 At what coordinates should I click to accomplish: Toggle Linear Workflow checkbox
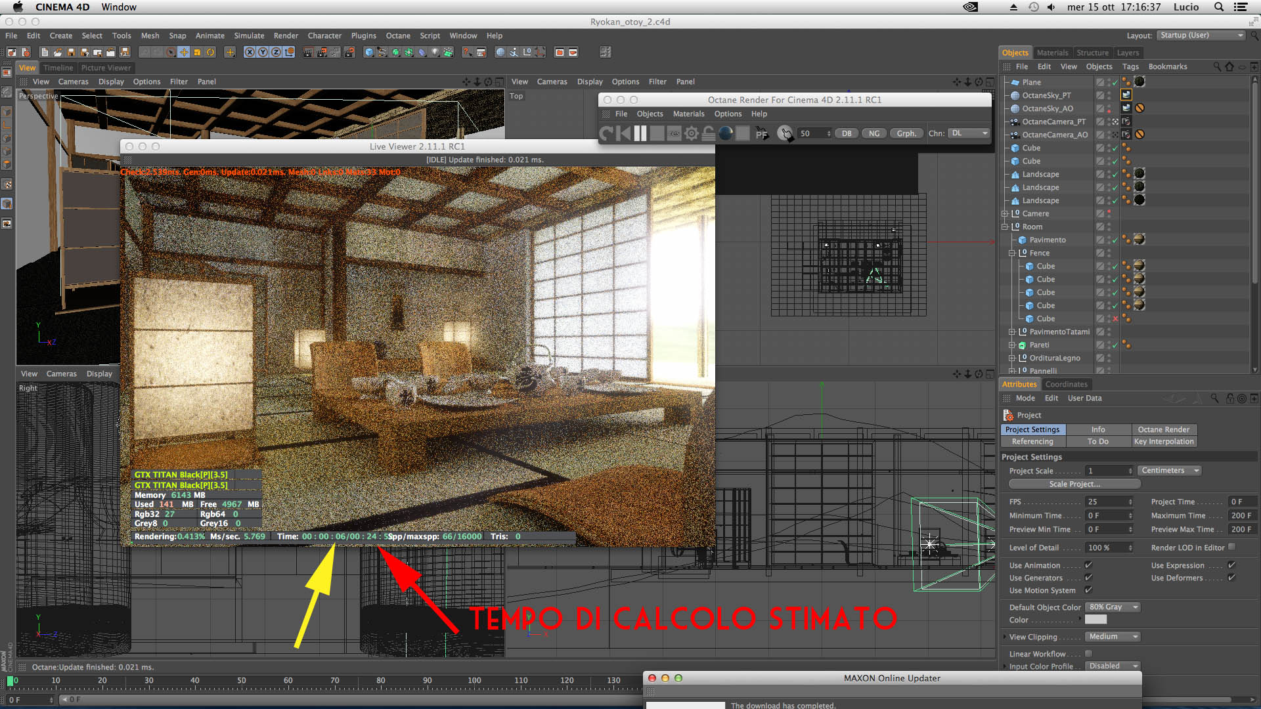click(x=1088, y=654)
